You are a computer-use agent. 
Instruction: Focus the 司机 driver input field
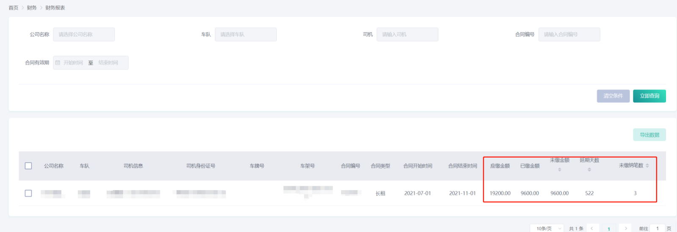pos(407,34)
